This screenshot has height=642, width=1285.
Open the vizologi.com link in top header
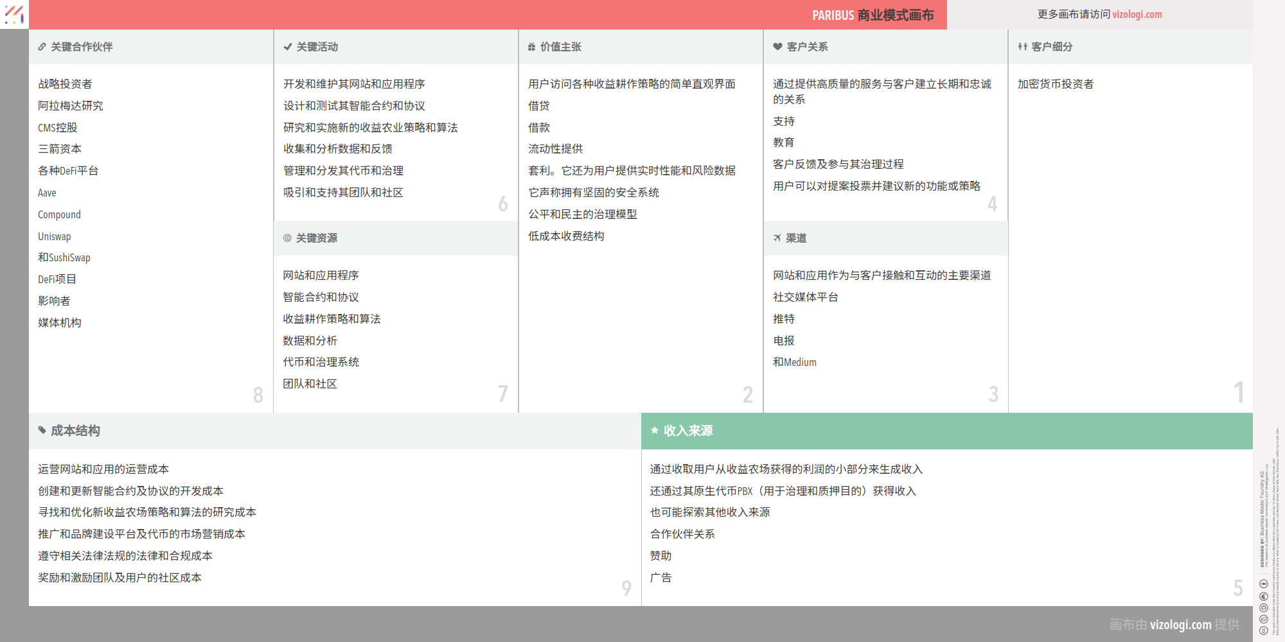1137,14
